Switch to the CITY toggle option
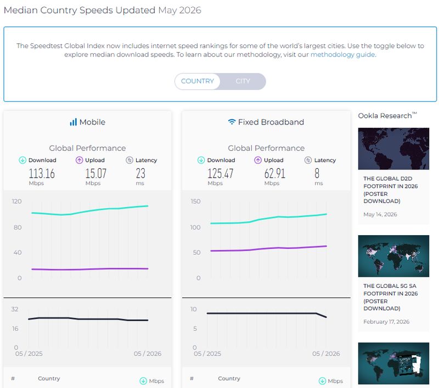439x388 pixels. (243, 81)
